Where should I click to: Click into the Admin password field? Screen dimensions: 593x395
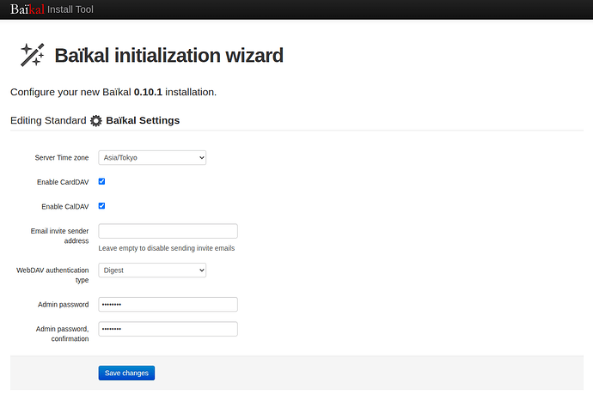click(168, 304)
